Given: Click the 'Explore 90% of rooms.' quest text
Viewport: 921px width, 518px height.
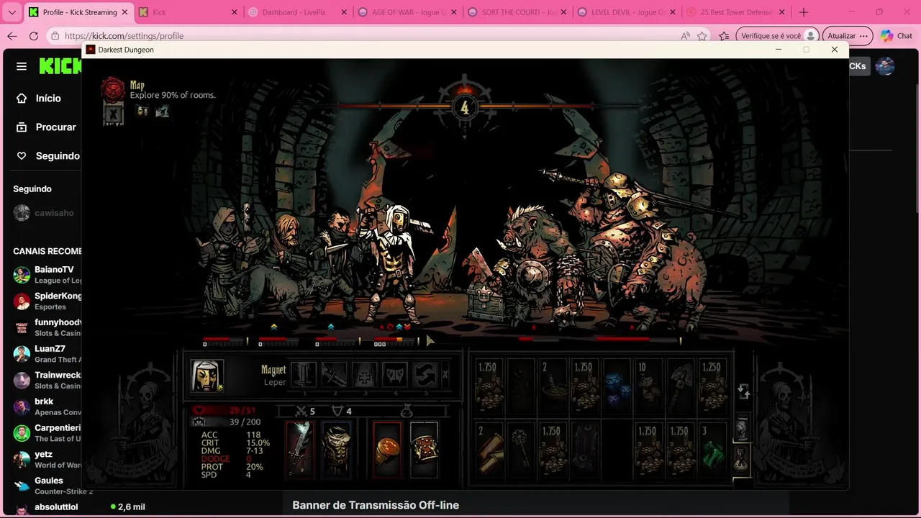Looking at the screenshot, I should [173, 95].
